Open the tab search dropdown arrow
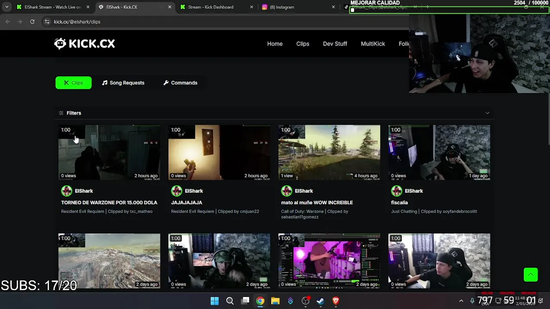 pyautogui.click(x=6, y=7)
